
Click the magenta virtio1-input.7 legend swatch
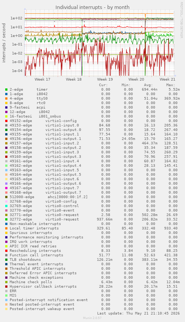[x=6, y=188]
